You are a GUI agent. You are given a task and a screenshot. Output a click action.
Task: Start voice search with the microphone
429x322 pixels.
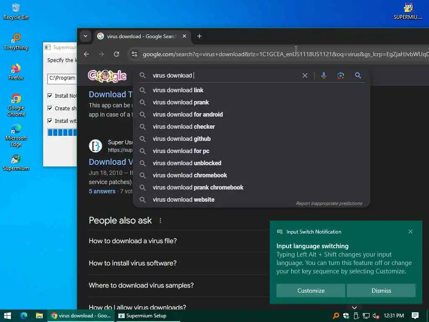[324, 75]
